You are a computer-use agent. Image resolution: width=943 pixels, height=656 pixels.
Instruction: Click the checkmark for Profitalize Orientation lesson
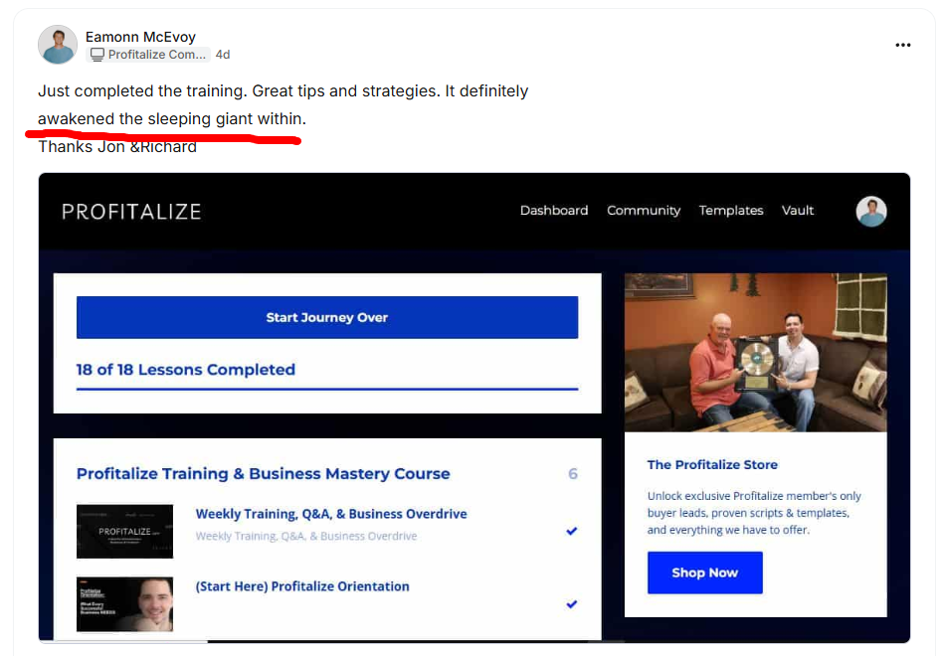click(571, 604)
